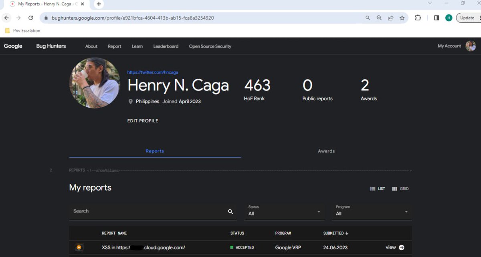Click the browser forward arrow
The height and width of the screenshot is (257, 481).
pyautogui.click(x=18, y=18)
